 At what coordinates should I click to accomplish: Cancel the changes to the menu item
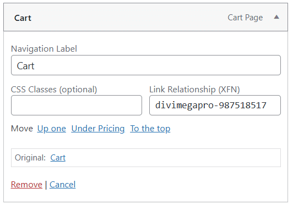(62, 185)
